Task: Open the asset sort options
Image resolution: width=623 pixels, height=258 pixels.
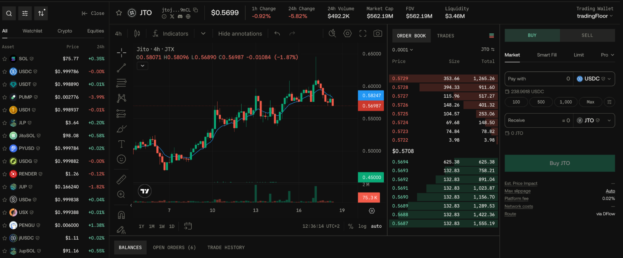Action: click(x=41, y=13)
